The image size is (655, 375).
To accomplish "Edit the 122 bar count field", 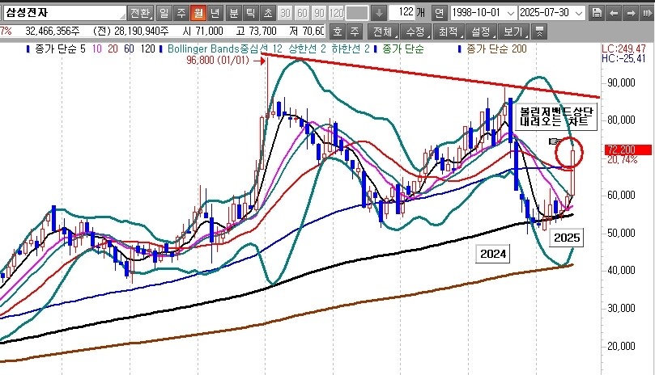I will point(402,12).
